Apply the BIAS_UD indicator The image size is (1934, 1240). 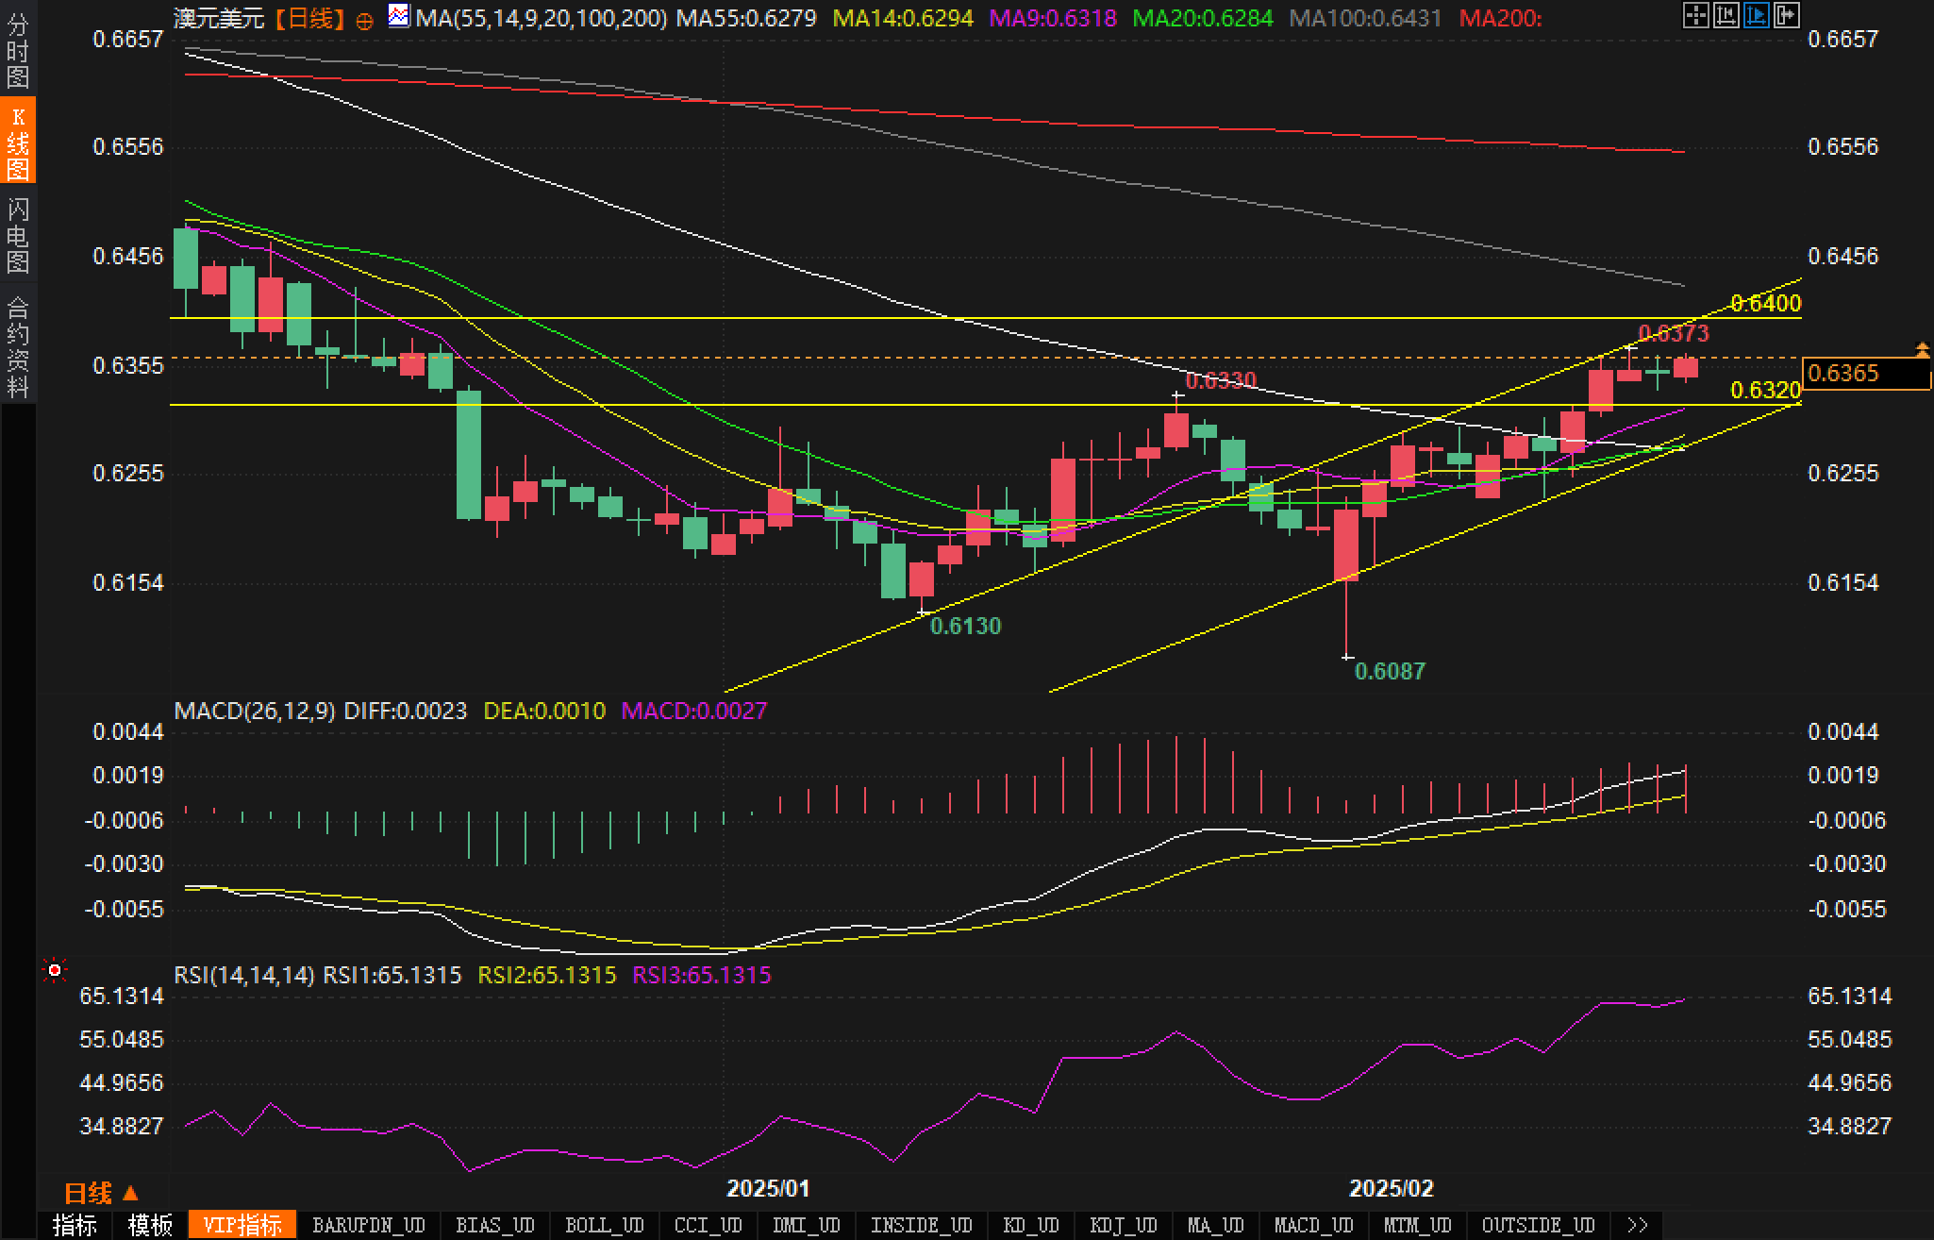[x=495, y=1225]
